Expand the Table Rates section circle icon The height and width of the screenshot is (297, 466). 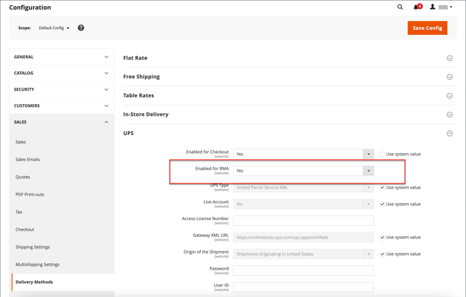click(x=450, y=96)
